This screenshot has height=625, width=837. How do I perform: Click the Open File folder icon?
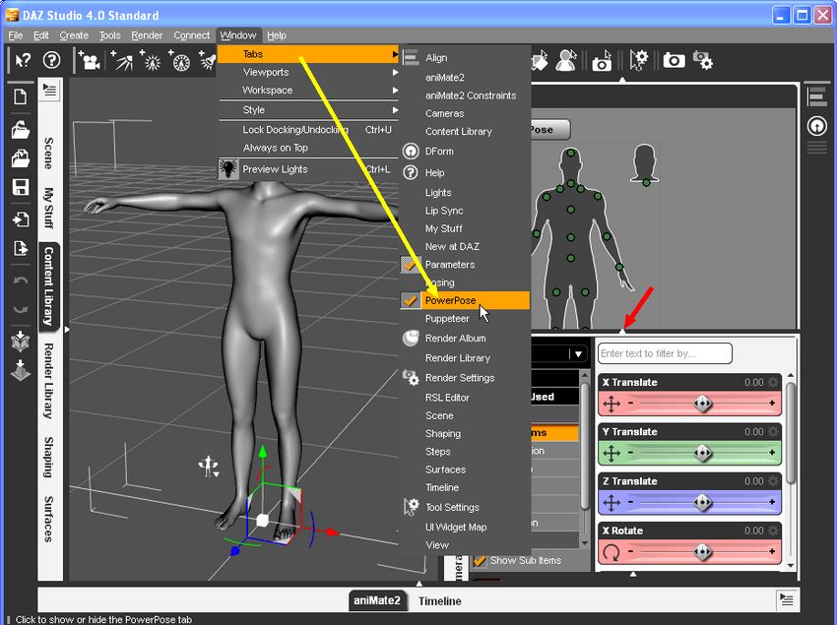[x=21, y=129]
